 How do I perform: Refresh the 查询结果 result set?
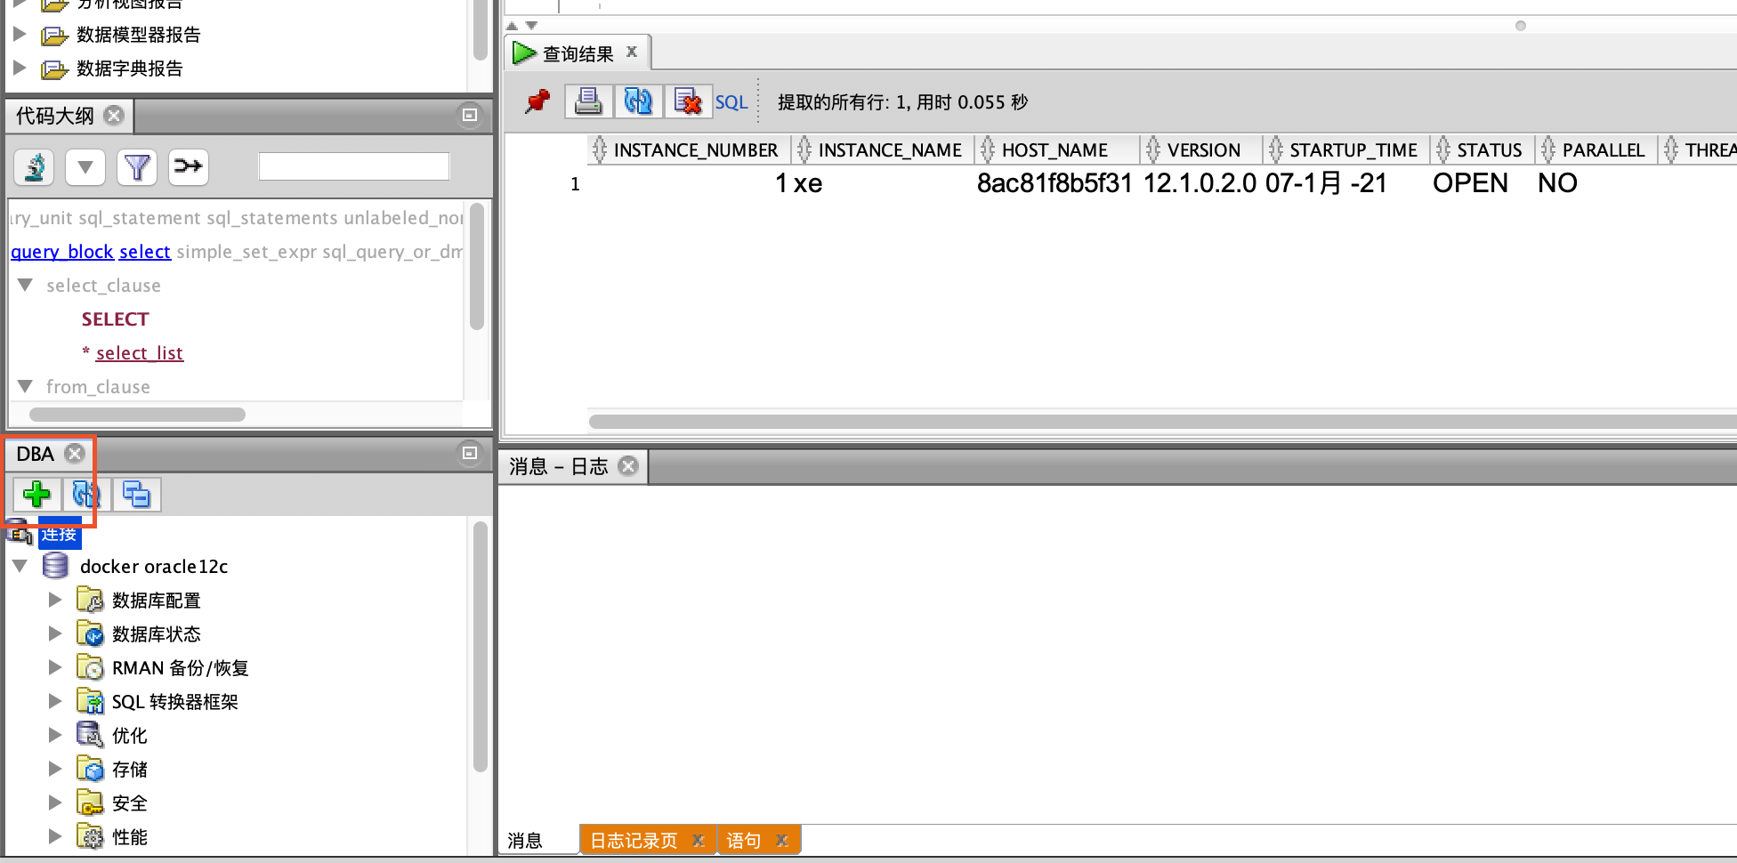pyautogui.click(x=637, y=101)
